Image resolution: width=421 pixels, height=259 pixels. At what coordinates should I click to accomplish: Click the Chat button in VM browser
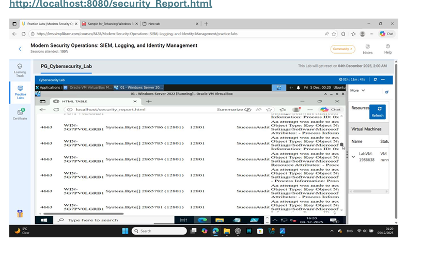(x=331, y=109)
